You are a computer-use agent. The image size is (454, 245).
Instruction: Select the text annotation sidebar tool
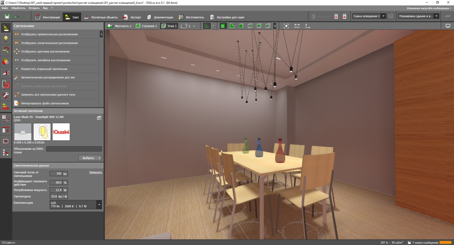point(6,118)
